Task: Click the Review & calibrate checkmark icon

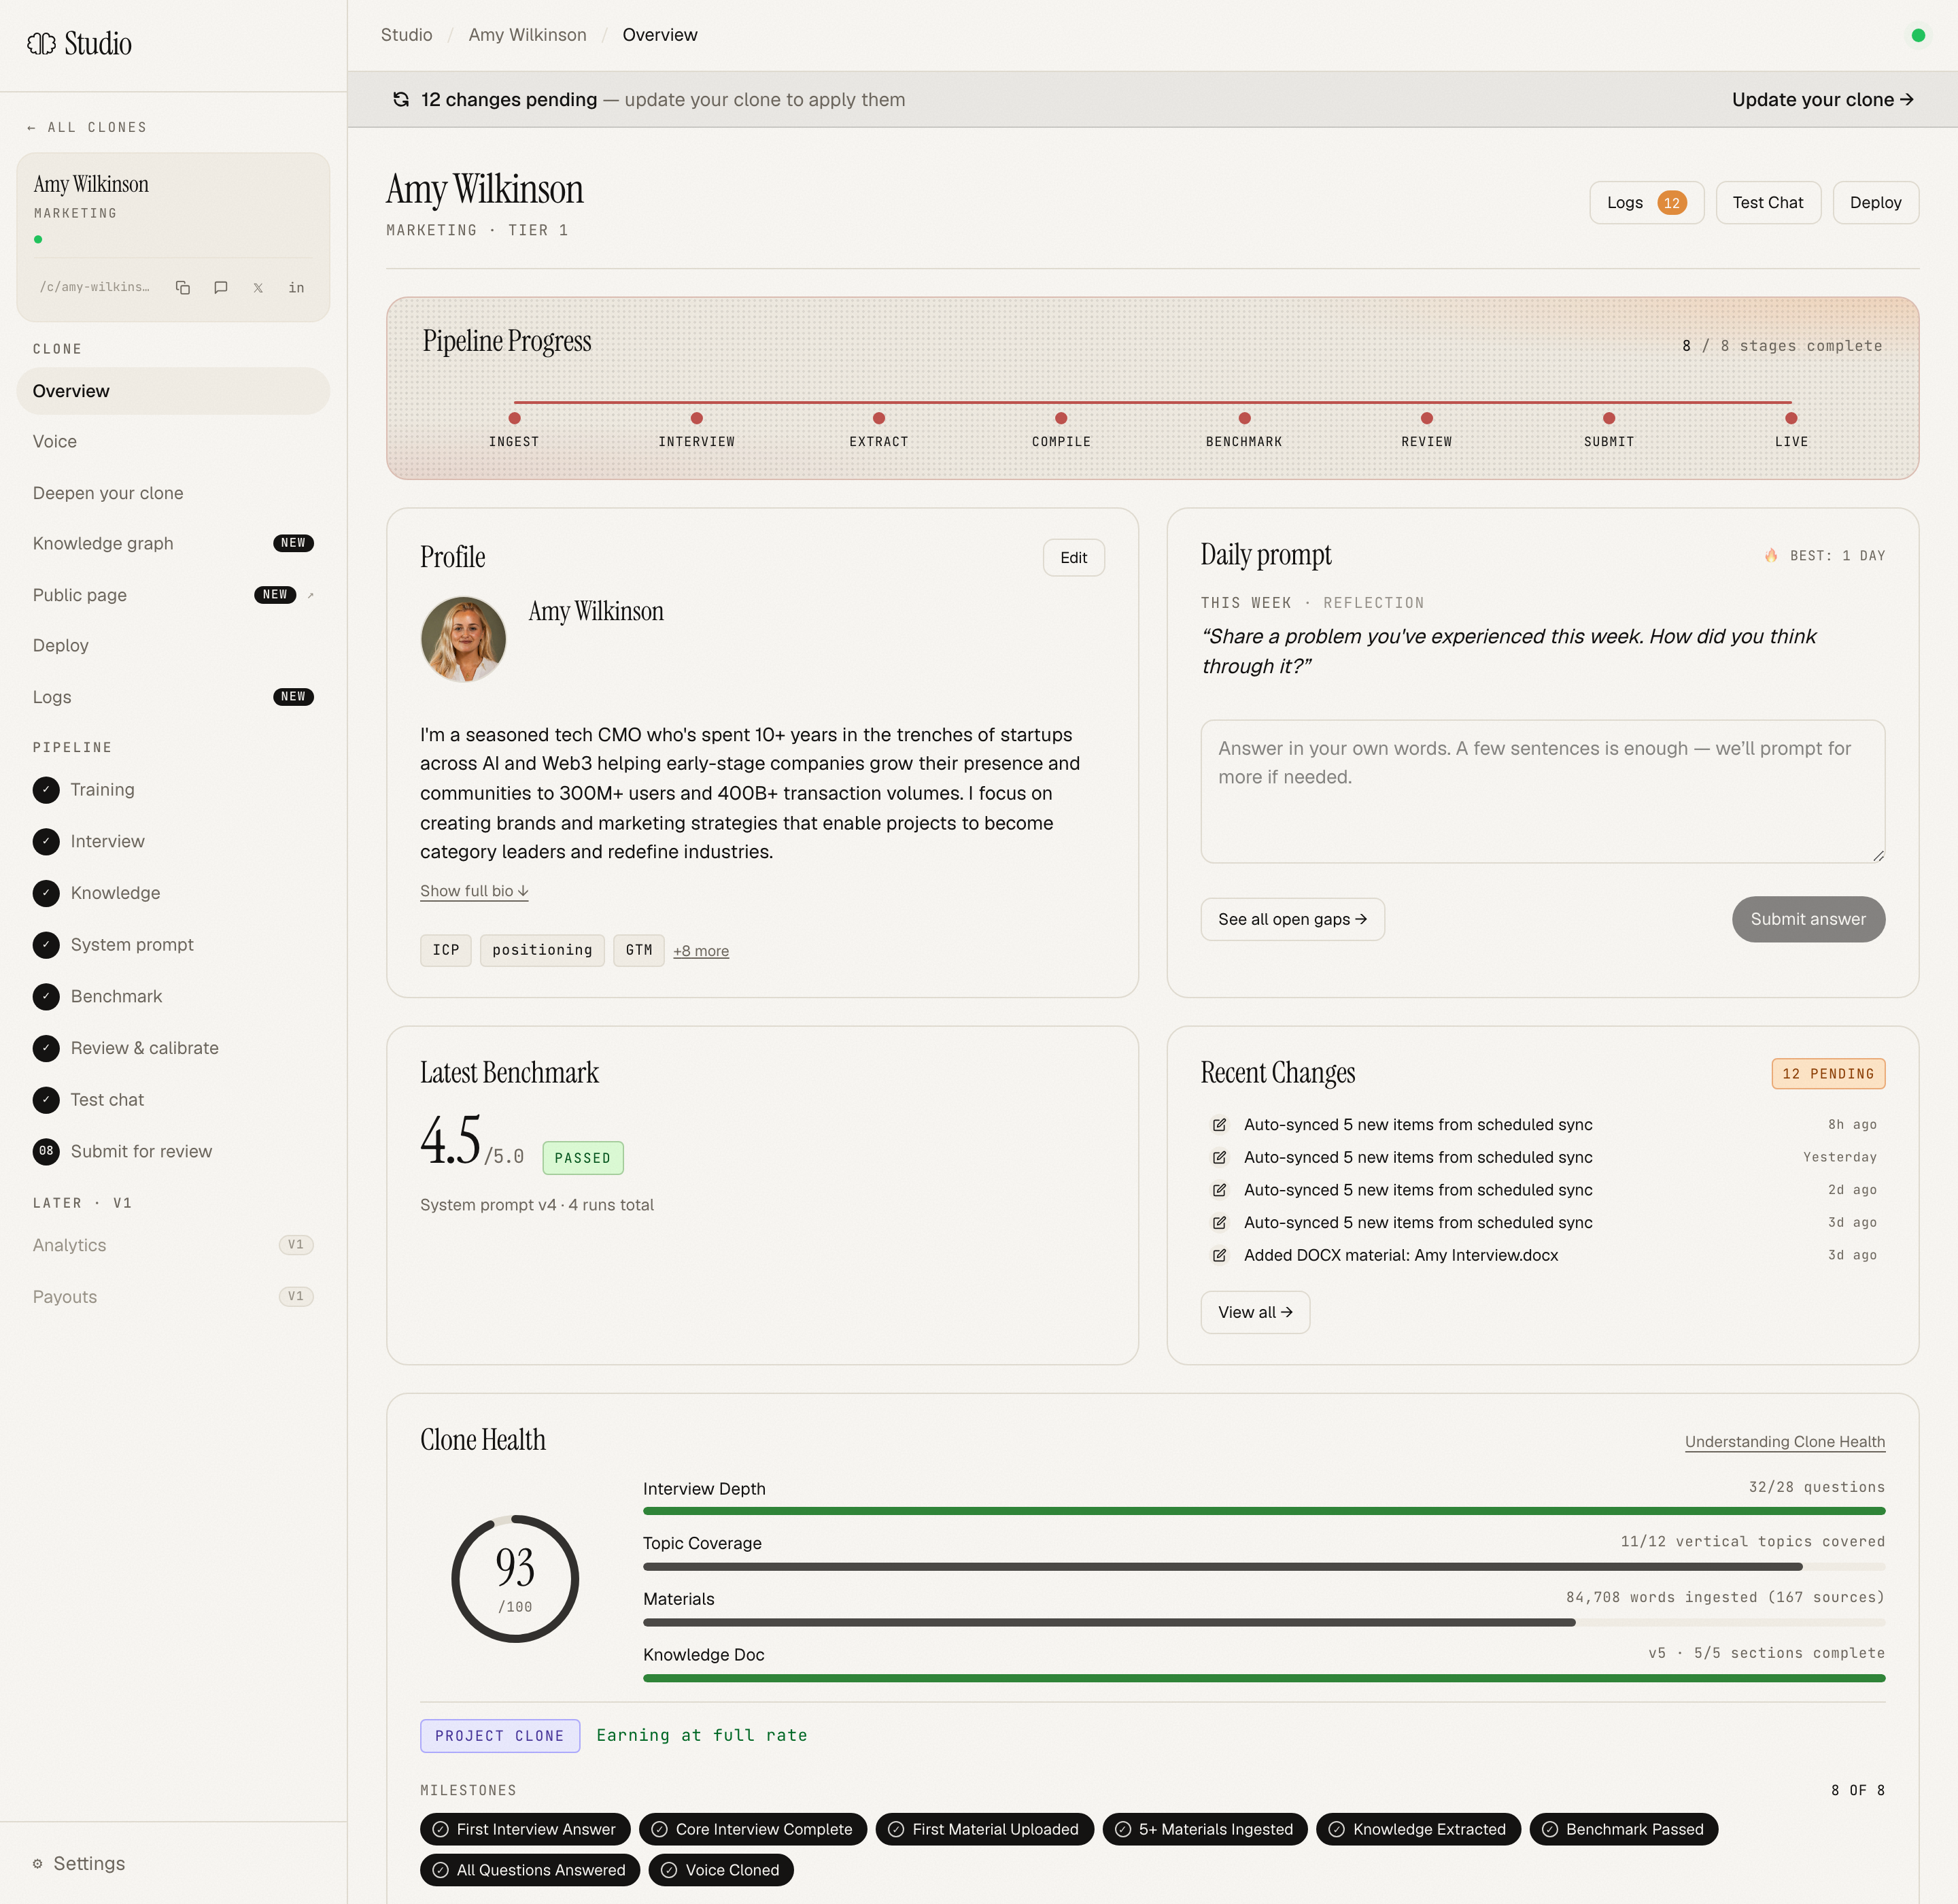Action: pos(46,1048)
